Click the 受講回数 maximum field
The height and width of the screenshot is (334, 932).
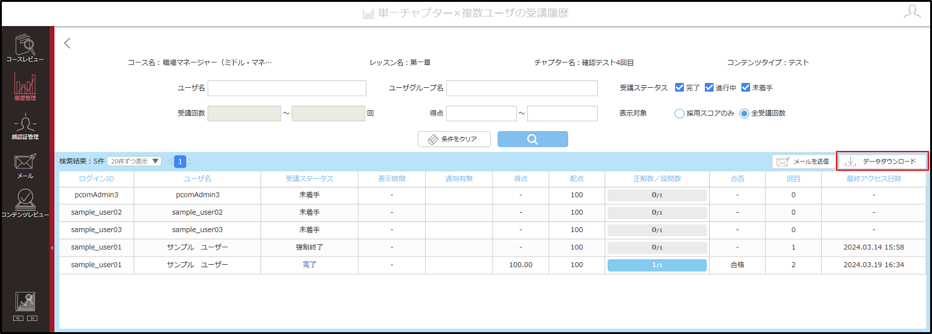329,113
